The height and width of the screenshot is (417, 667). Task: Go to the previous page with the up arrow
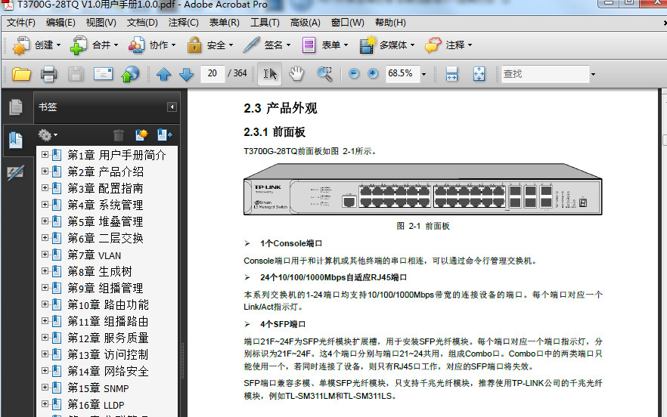[x=164, y=74]
